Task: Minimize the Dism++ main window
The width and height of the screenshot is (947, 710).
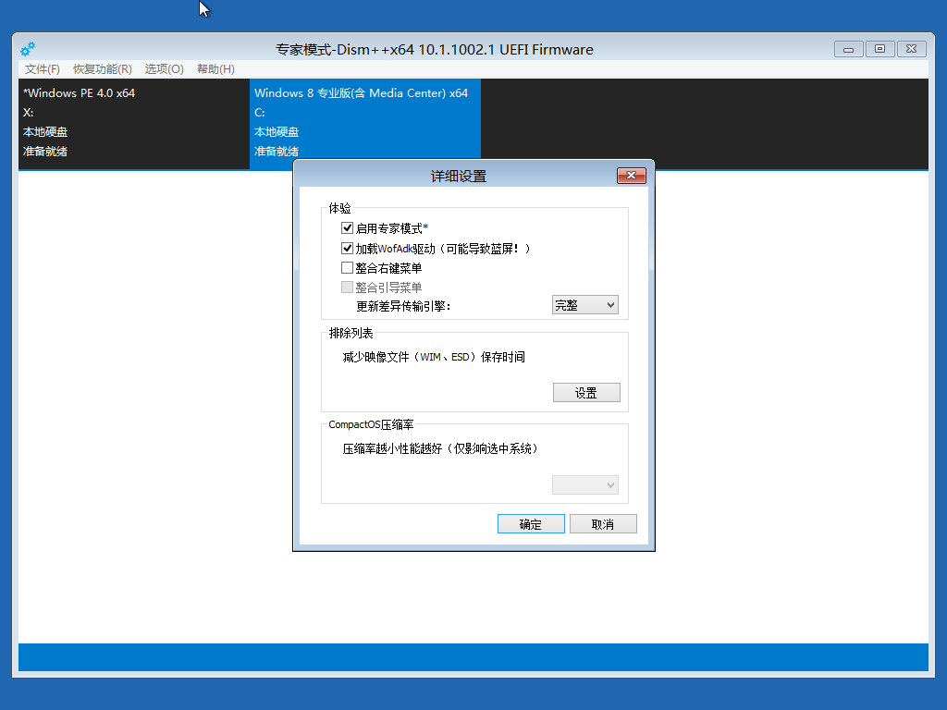Action: (x=848, y=49)
